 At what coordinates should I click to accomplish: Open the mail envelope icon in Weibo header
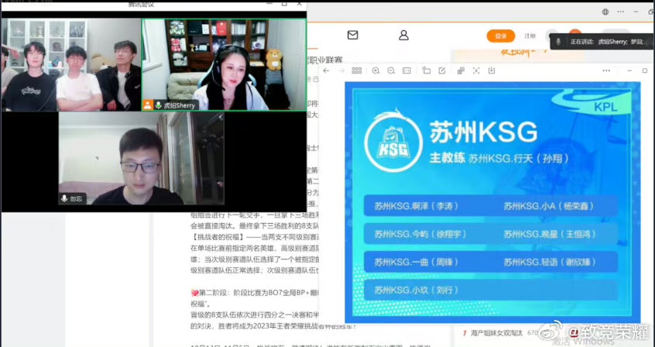(352, 35)
